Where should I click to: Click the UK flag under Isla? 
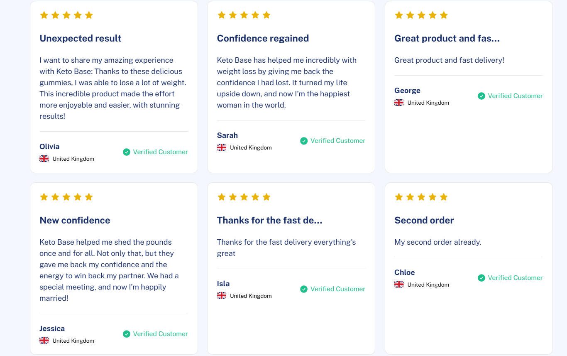click(x=222, y=296)
